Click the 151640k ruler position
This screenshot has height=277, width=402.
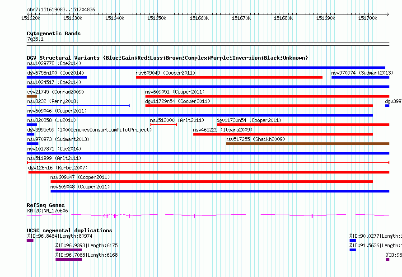[115, 18]
